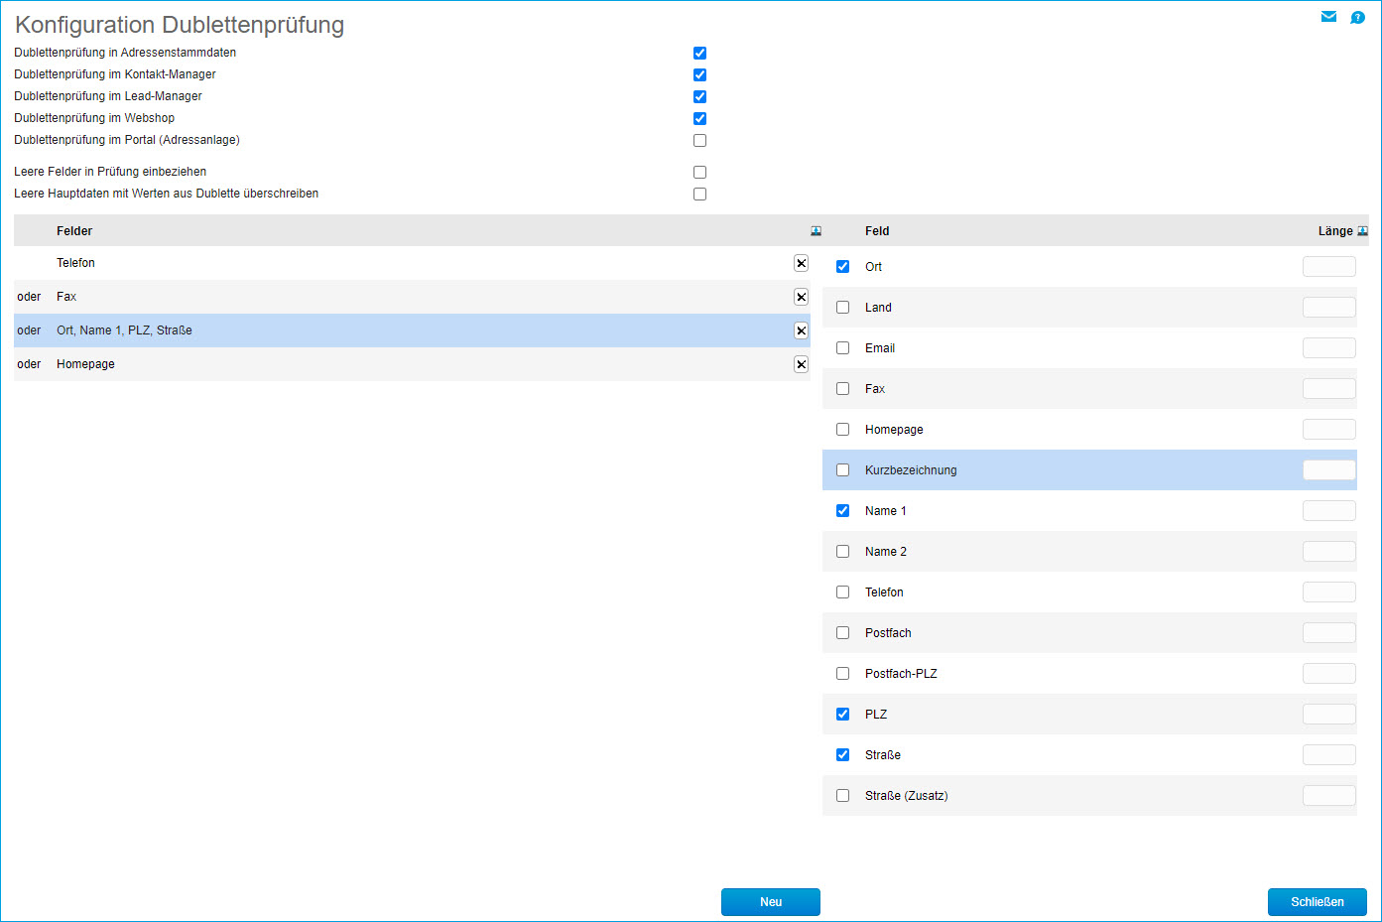Tick the Email field checkbox
This screenshot has width=1382, height=922.
pos(842,348)
